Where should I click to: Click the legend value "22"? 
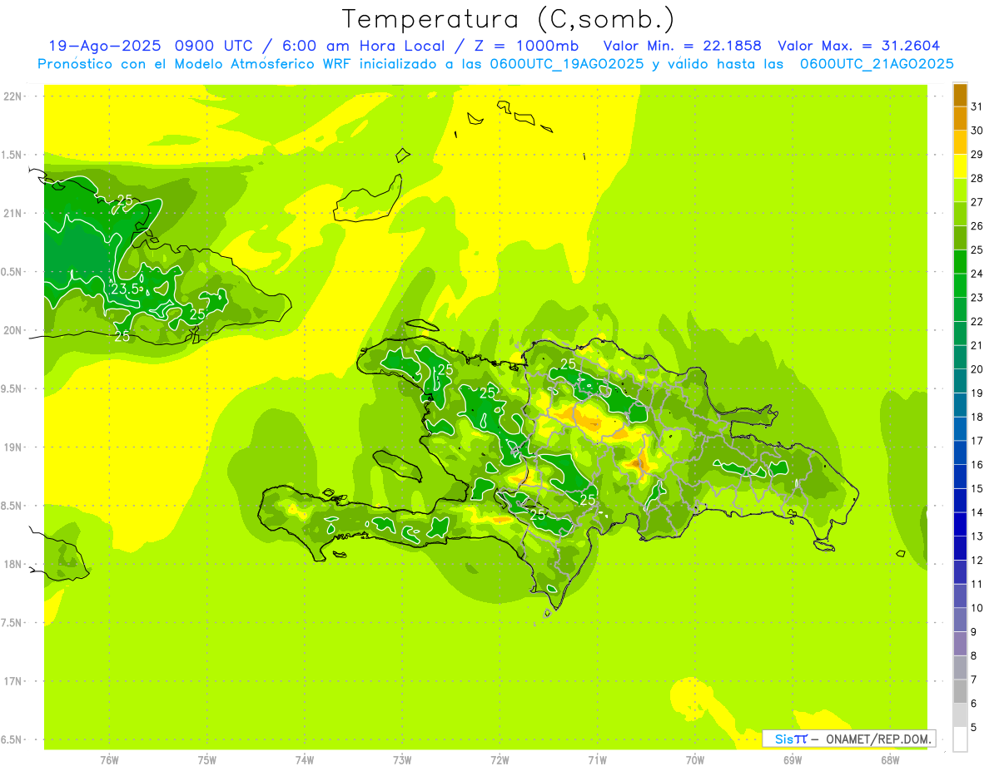tap(977, 321)
